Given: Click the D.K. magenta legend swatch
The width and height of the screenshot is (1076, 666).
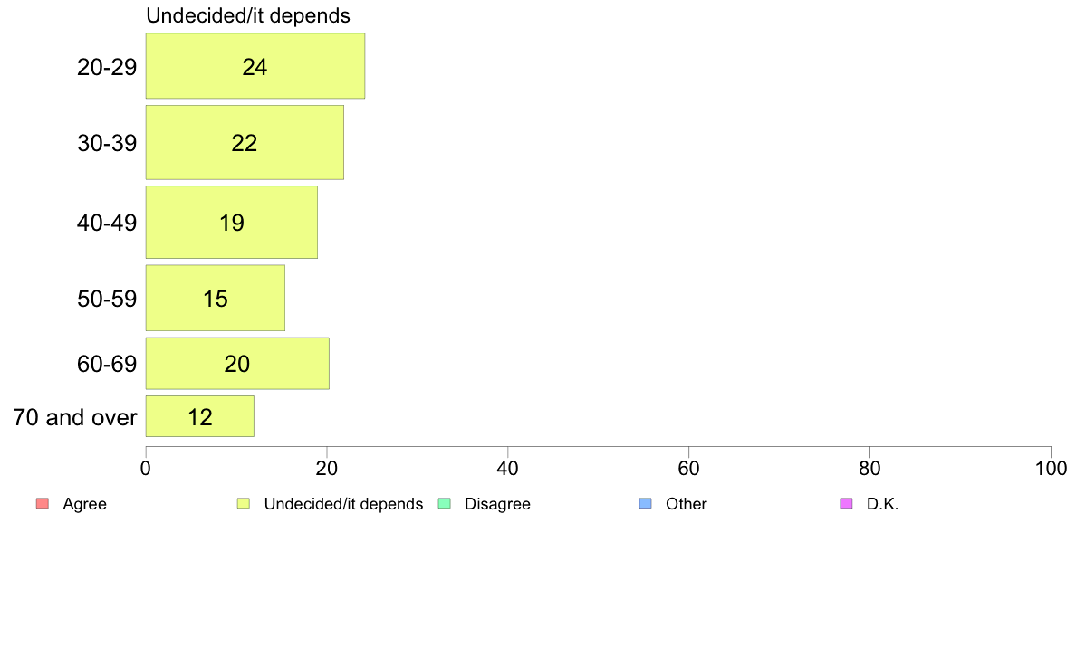Looking at the screenshot, I should click(847, 503).
